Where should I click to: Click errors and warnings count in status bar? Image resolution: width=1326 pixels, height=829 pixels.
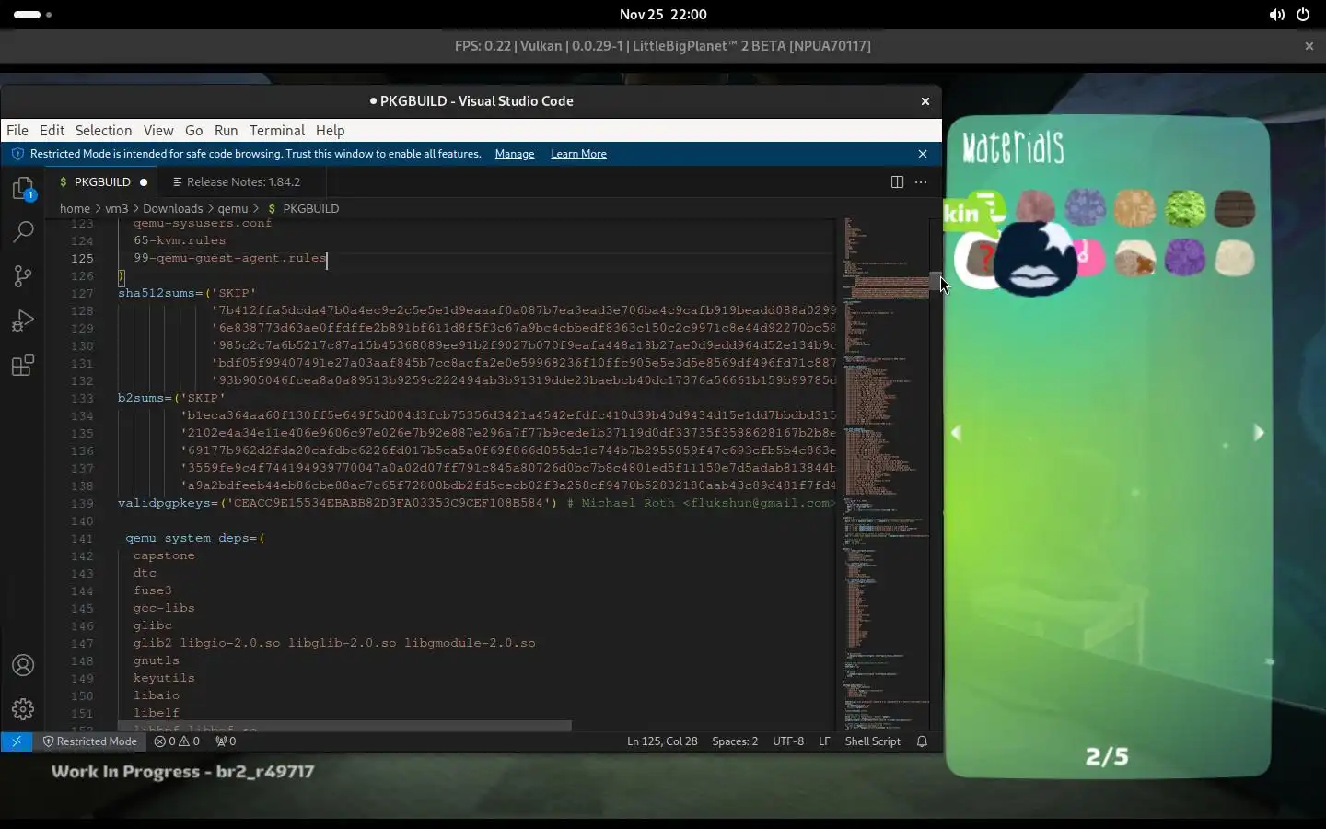click(x=177, y=741)
